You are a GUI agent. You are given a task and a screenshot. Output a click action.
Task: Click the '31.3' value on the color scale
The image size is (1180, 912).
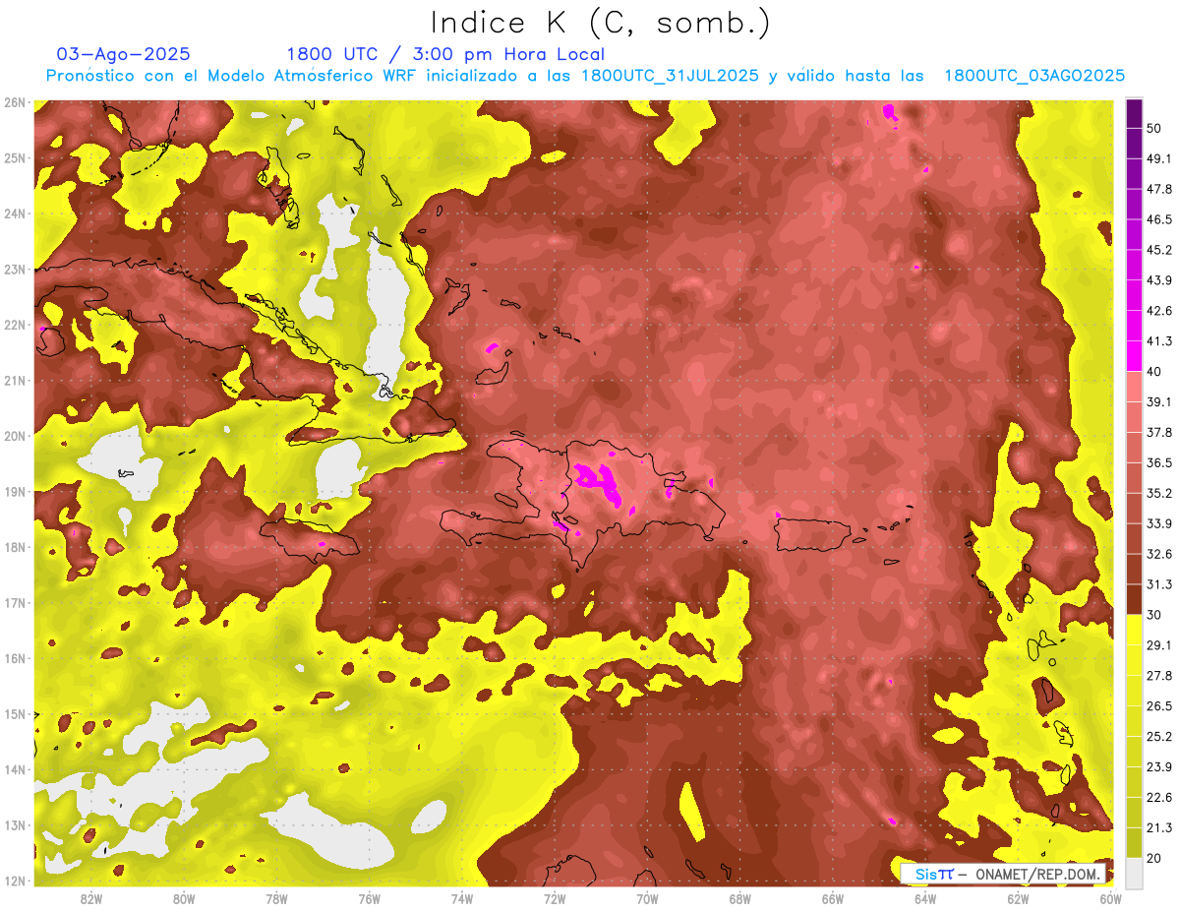[1159, 584]
